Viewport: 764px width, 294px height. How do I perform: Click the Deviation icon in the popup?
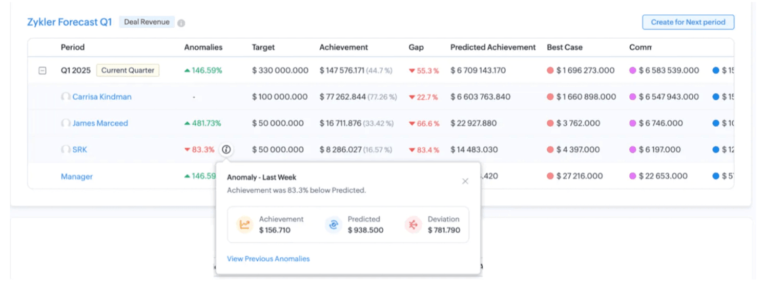coord(413,224)
